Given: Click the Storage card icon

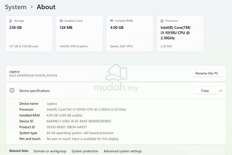Looking at the screenshot, I should [11, 21].
